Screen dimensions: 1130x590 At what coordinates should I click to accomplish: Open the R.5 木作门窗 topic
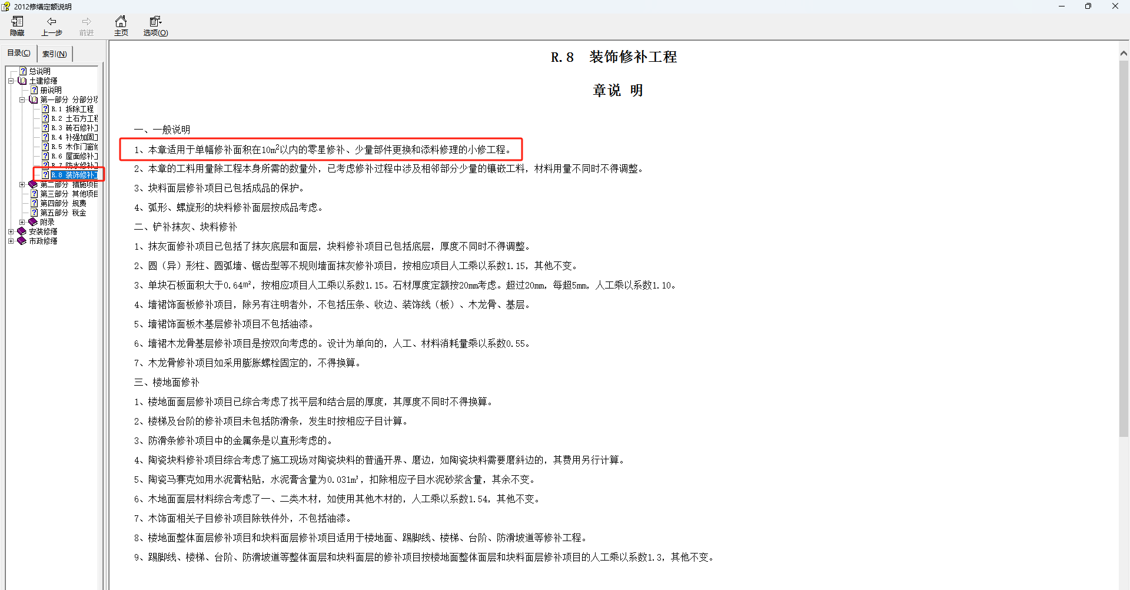pos(75,147)
